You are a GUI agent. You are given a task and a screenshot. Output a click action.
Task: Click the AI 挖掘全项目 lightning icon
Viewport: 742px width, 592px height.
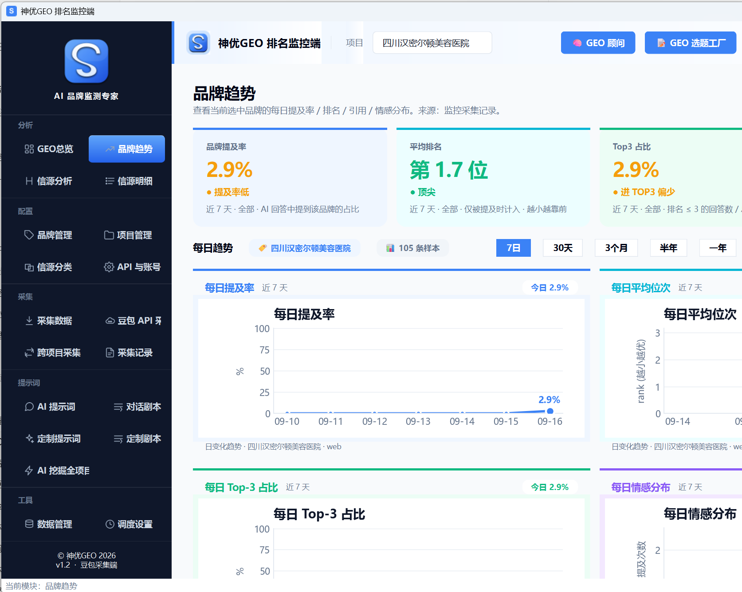tap(29, 470)
